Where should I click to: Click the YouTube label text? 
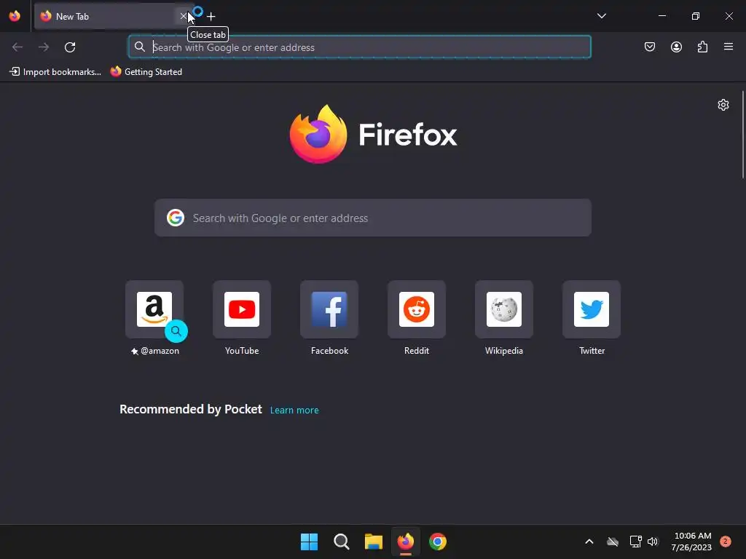pos(242,351)
